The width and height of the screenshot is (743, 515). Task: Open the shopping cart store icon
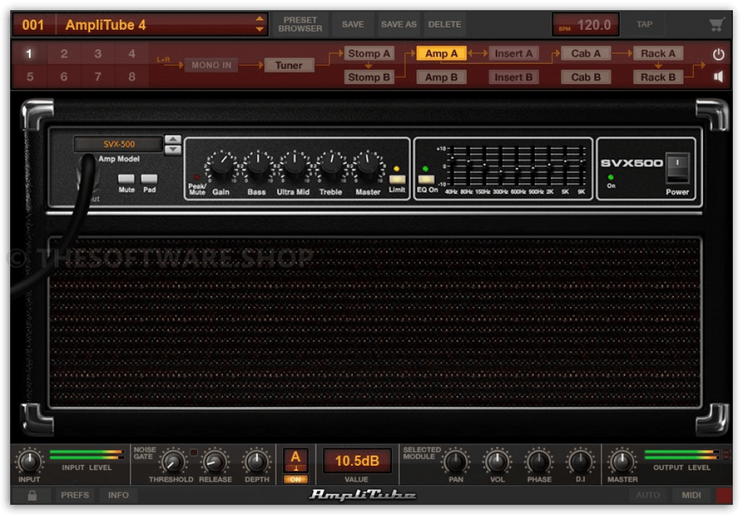coord(717,23)
